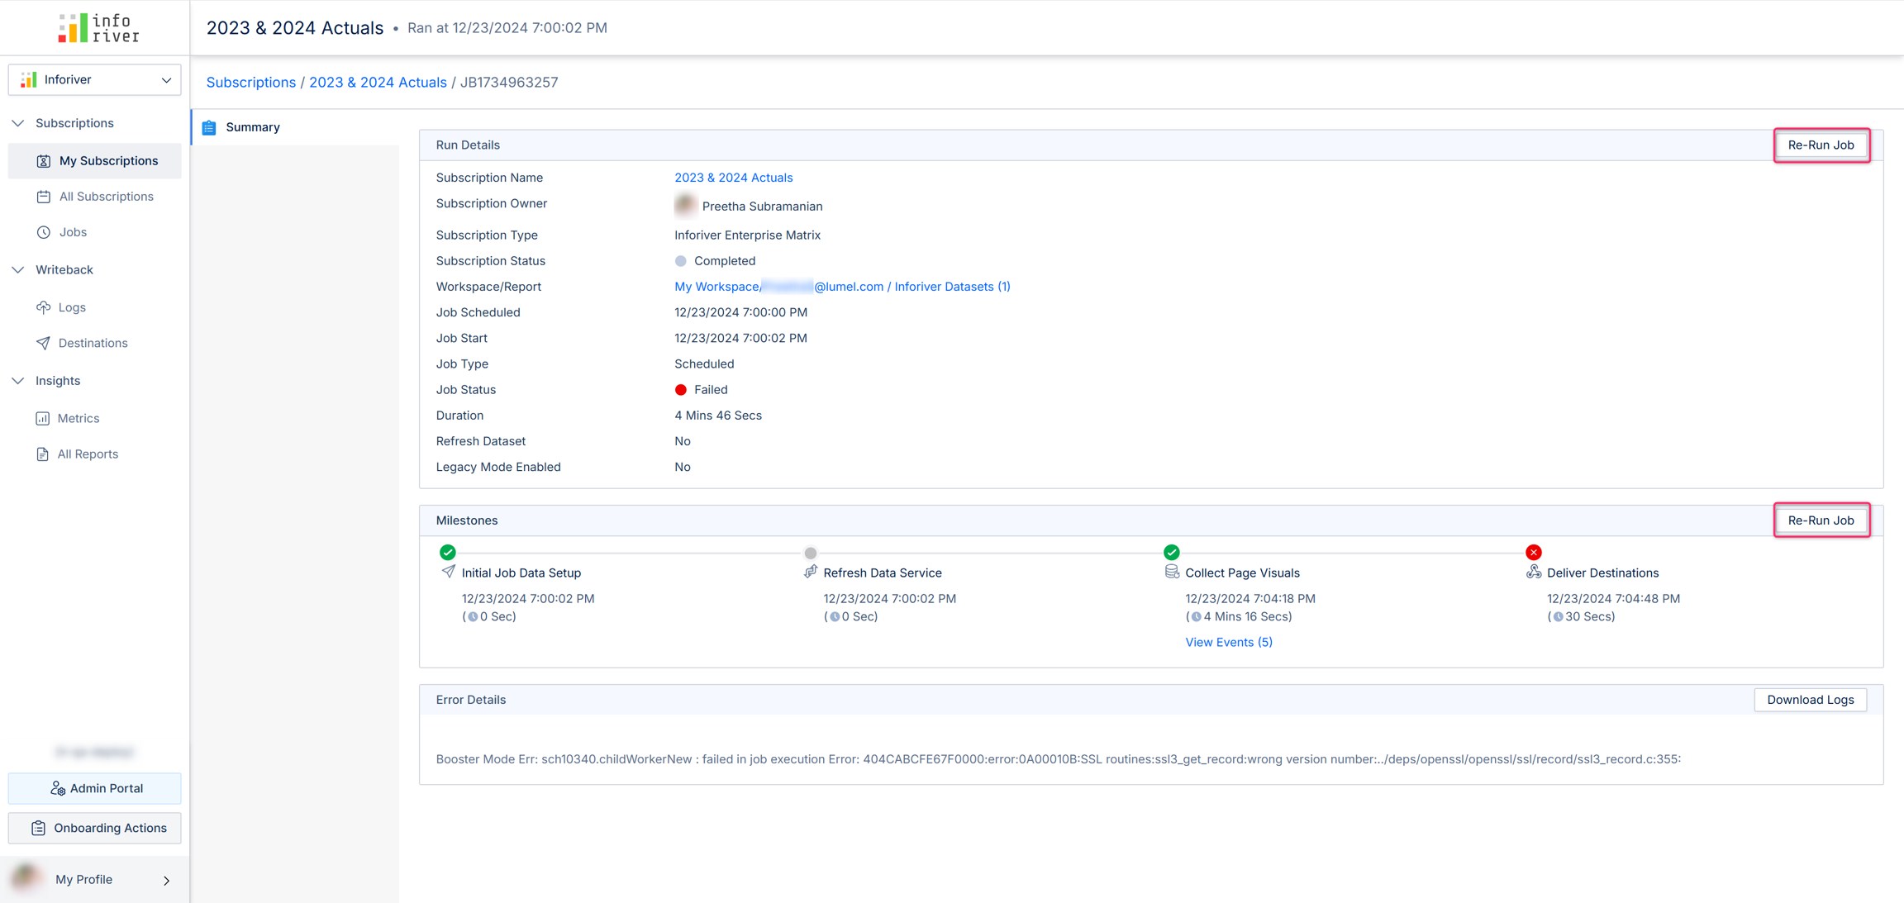Viewport: 1904px width, 903px height.
Task: Open the Inforiver workspace dropdown
Action: point(95,79)
